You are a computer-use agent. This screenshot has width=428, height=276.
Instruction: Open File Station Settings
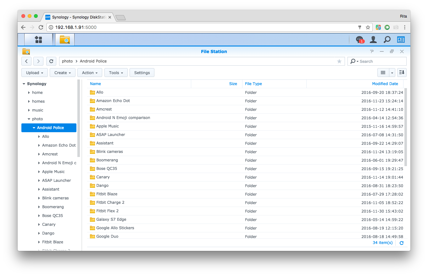pyautogui.click(x=142, y=73)
